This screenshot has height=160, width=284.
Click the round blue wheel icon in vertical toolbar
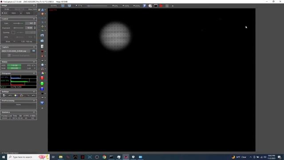pyautogui.click(x=43, y=64)
